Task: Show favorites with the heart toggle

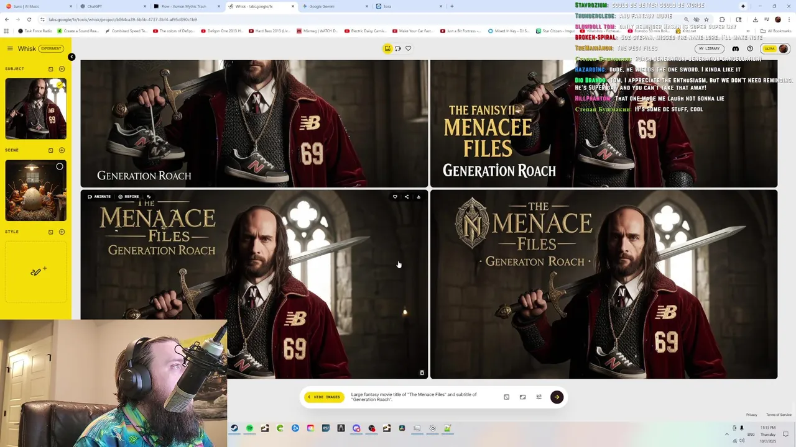Action: coord(408,48)
